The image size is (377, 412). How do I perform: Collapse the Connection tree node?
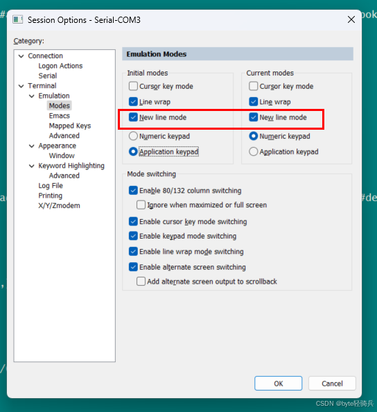[21, 56]
